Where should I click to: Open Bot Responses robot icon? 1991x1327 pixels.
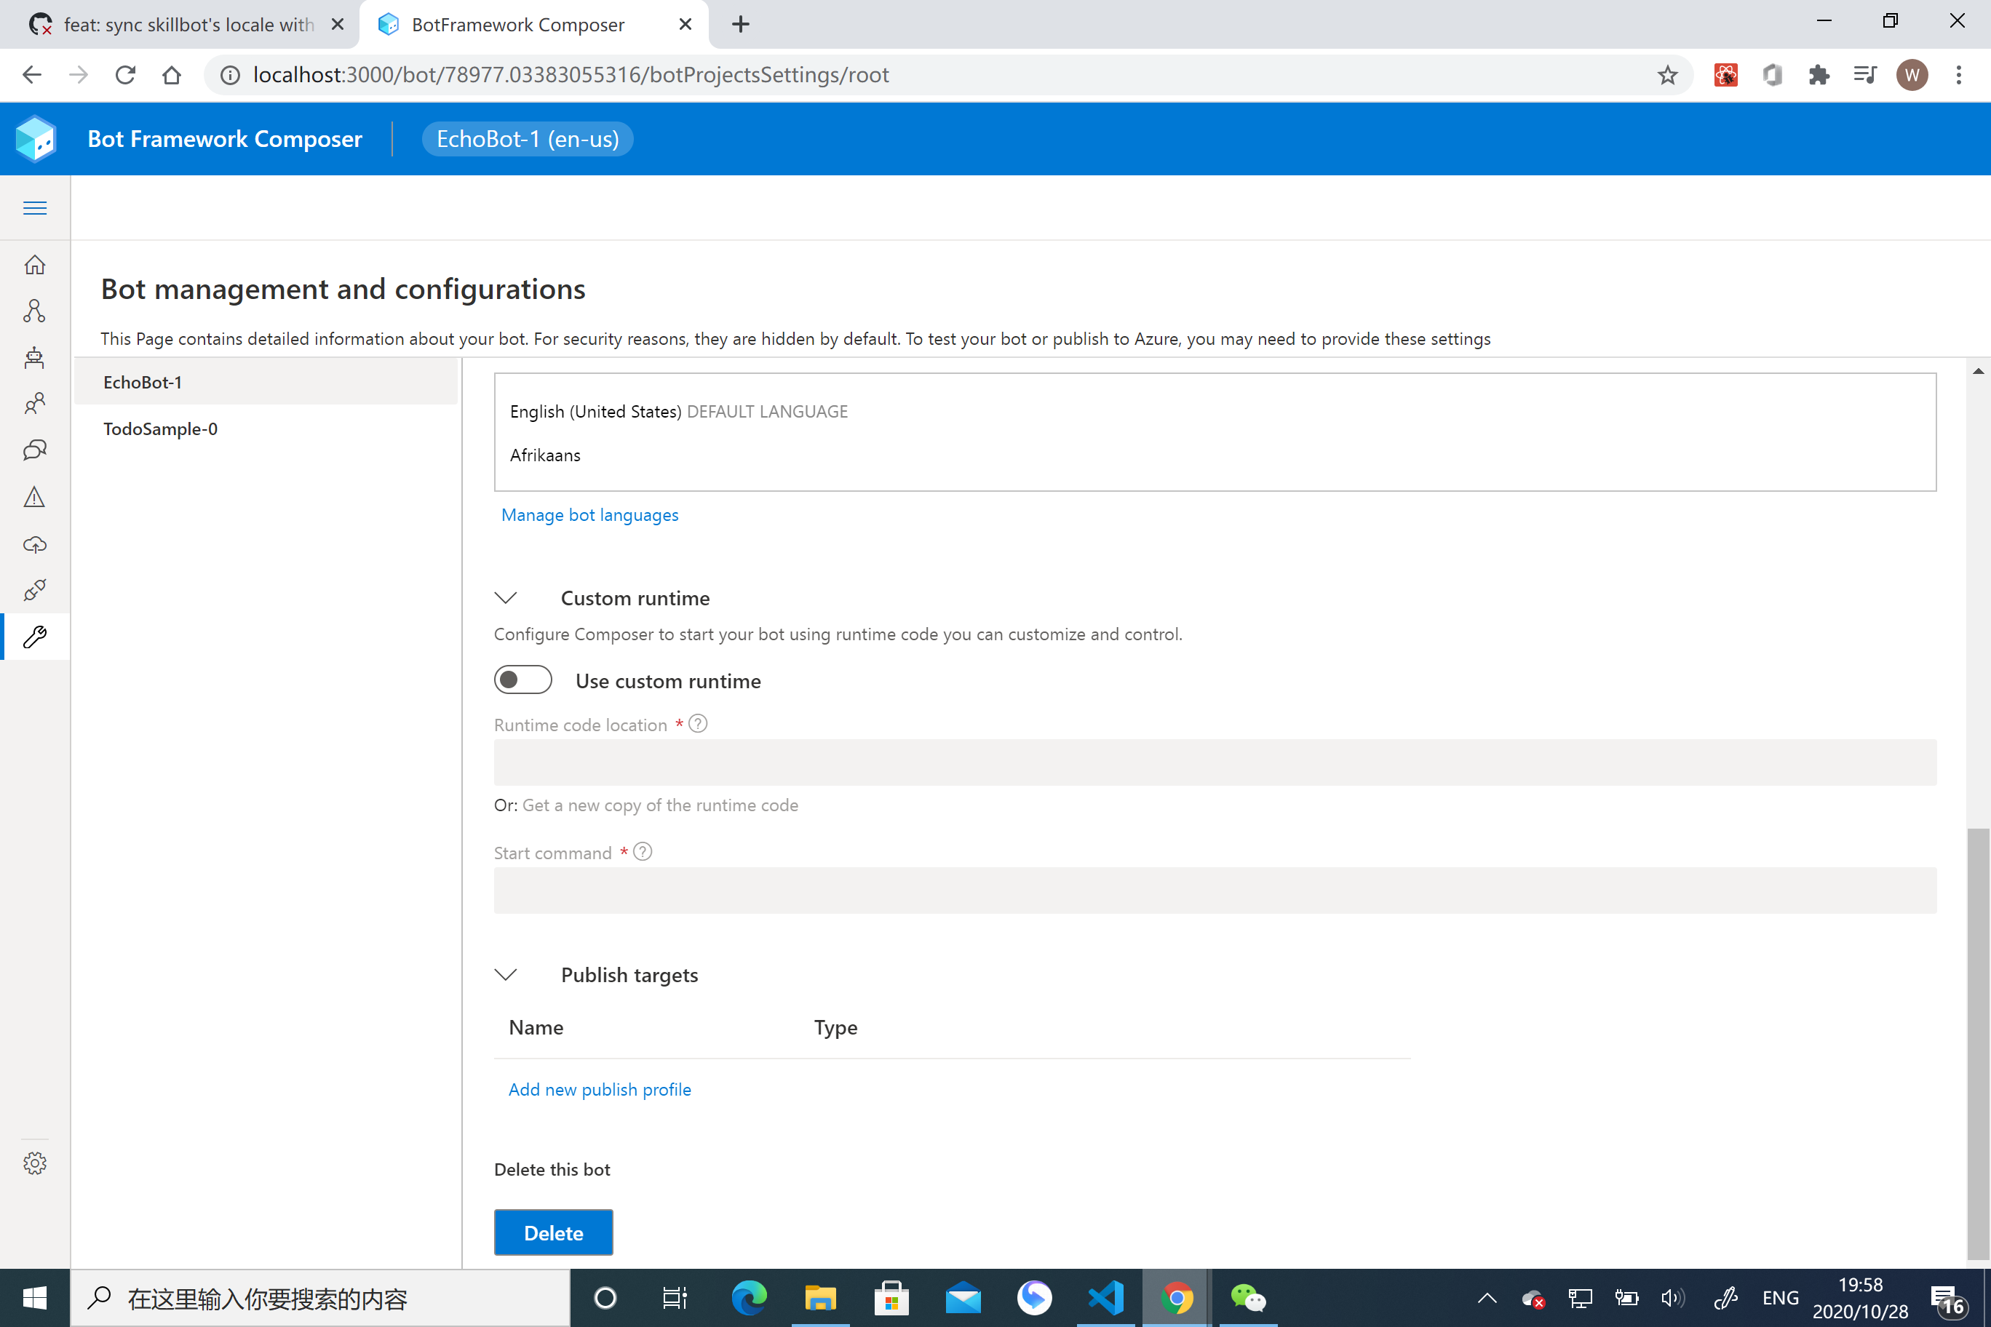35,357
